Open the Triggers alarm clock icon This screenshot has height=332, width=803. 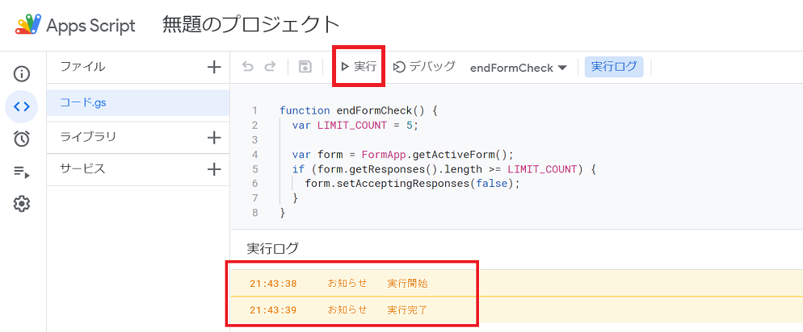coord(22,139)
